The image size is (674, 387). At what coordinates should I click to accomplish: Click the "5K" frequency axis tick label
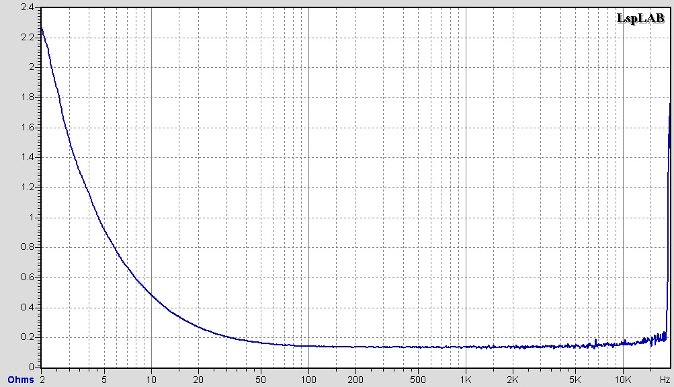(x=575, y=380)
